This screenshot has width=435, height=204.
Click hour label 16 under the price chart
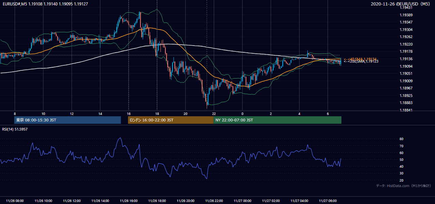[x=129, y=114]
